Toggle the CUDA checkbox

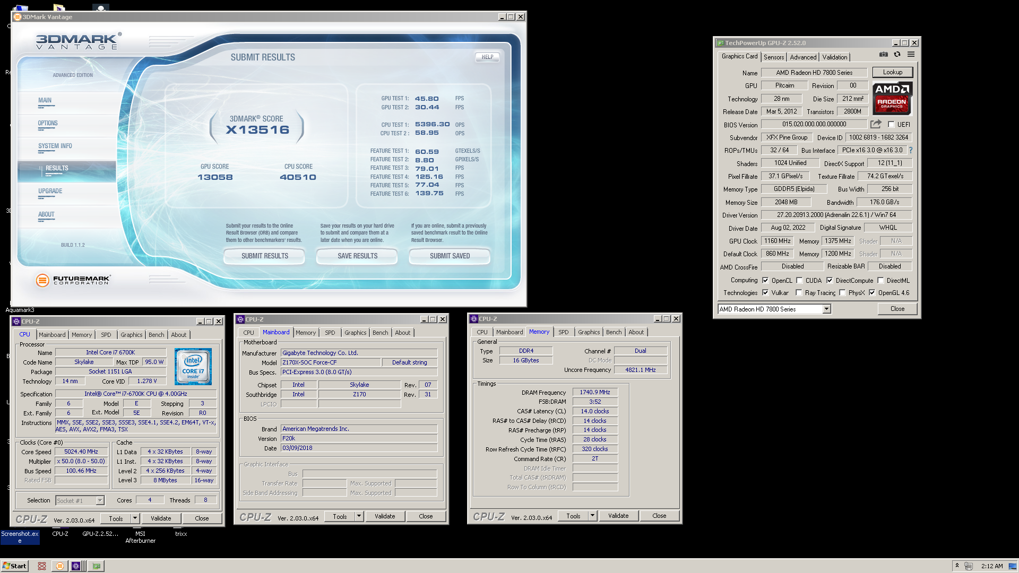pos(799,281)
